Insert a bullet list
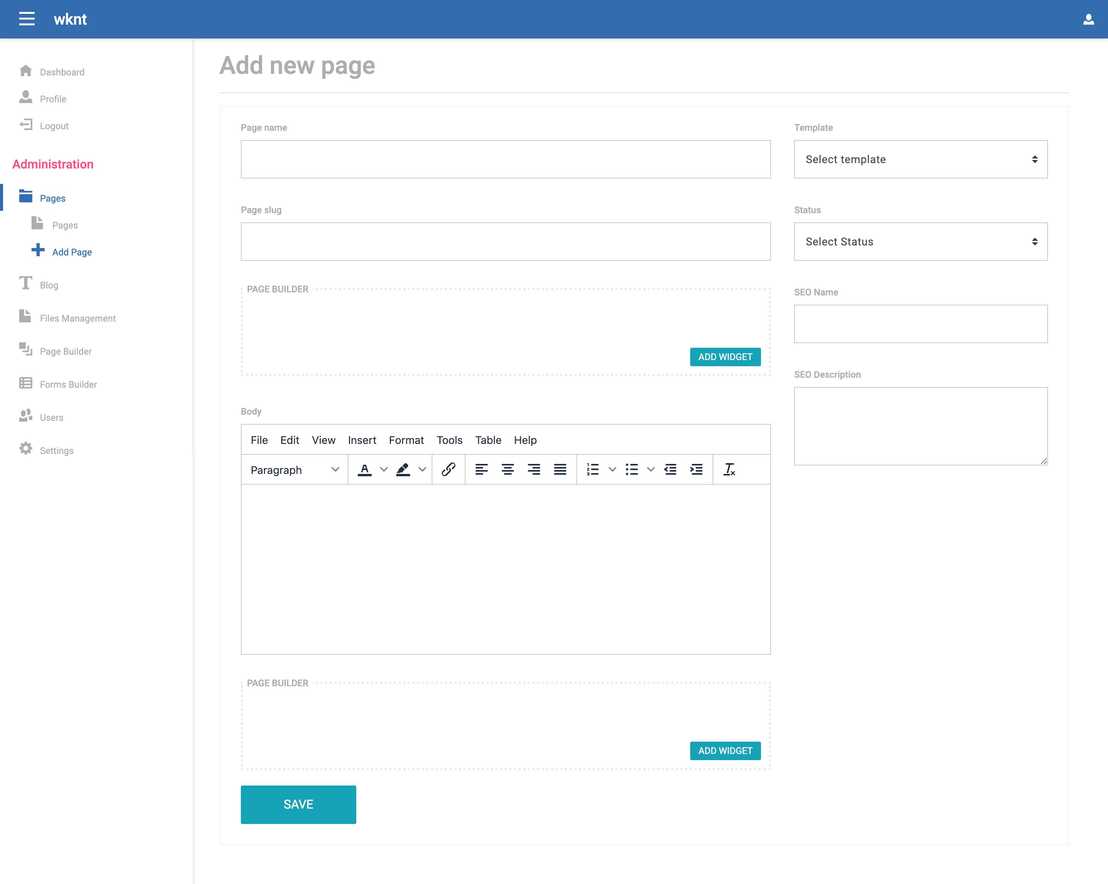This screenshot has width=1108, height=884. (632, 470)
